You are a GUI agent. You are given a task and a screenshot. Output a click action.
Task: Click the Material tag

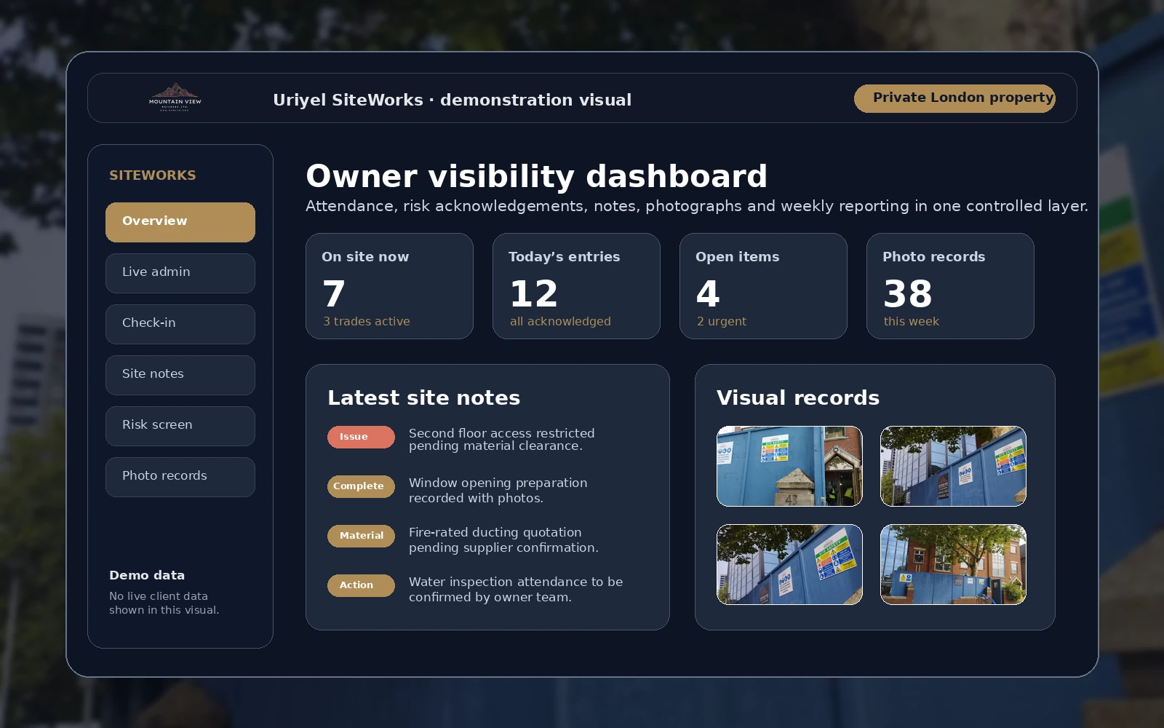361,536
